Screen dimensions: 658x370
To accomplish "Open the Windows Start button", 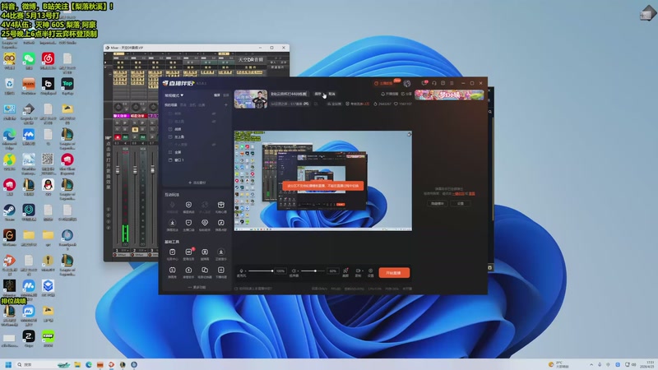I will pos(8,364).
